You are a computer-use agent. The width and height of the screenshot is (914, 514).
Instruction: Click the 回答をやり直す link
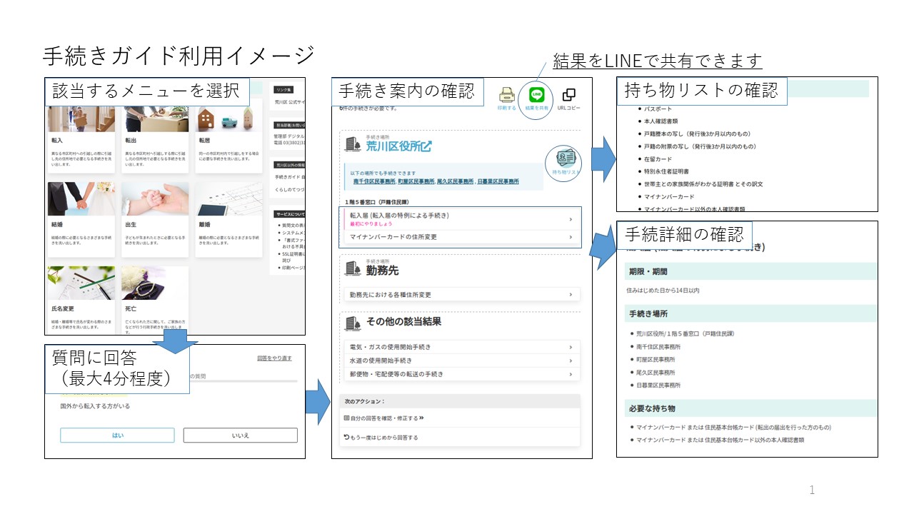pyautogui.click(x=274, y=358)
